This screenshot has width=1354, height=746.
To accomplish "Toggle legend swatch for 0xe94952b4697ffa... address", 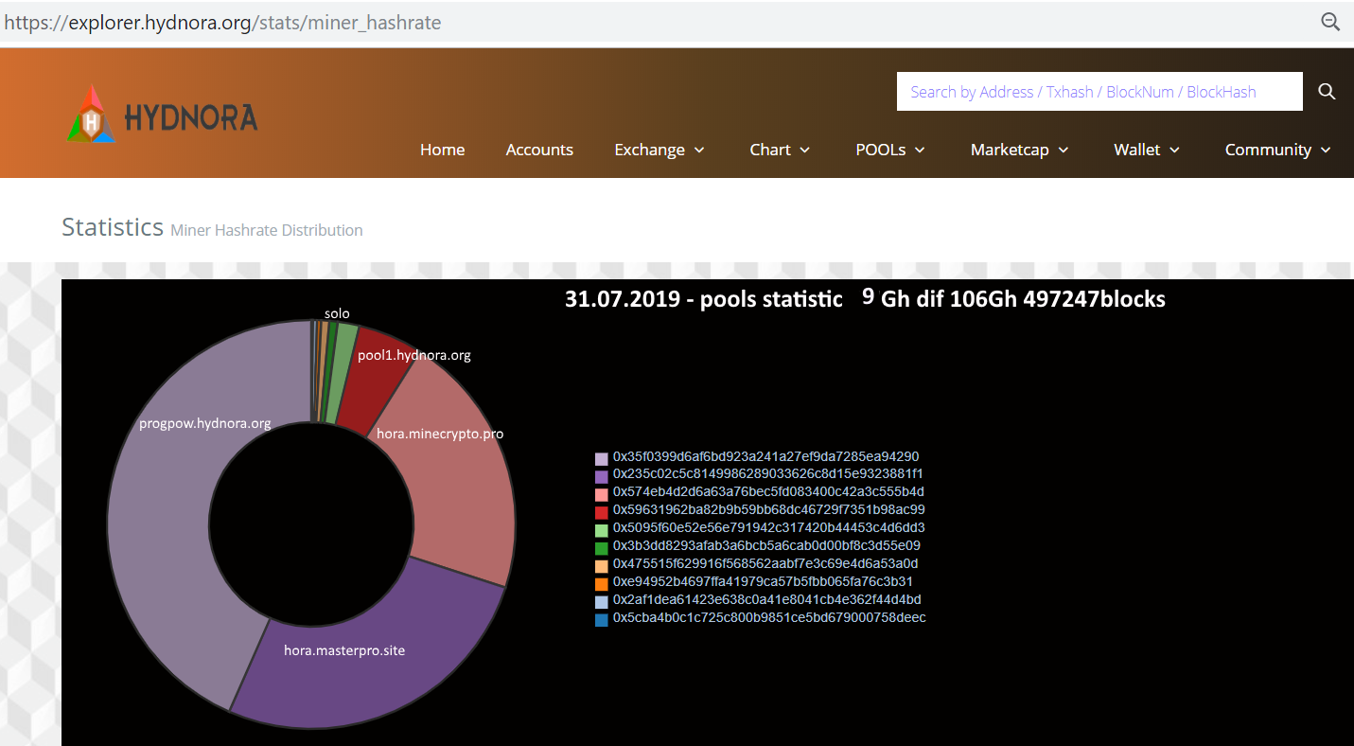I will 602,584.
